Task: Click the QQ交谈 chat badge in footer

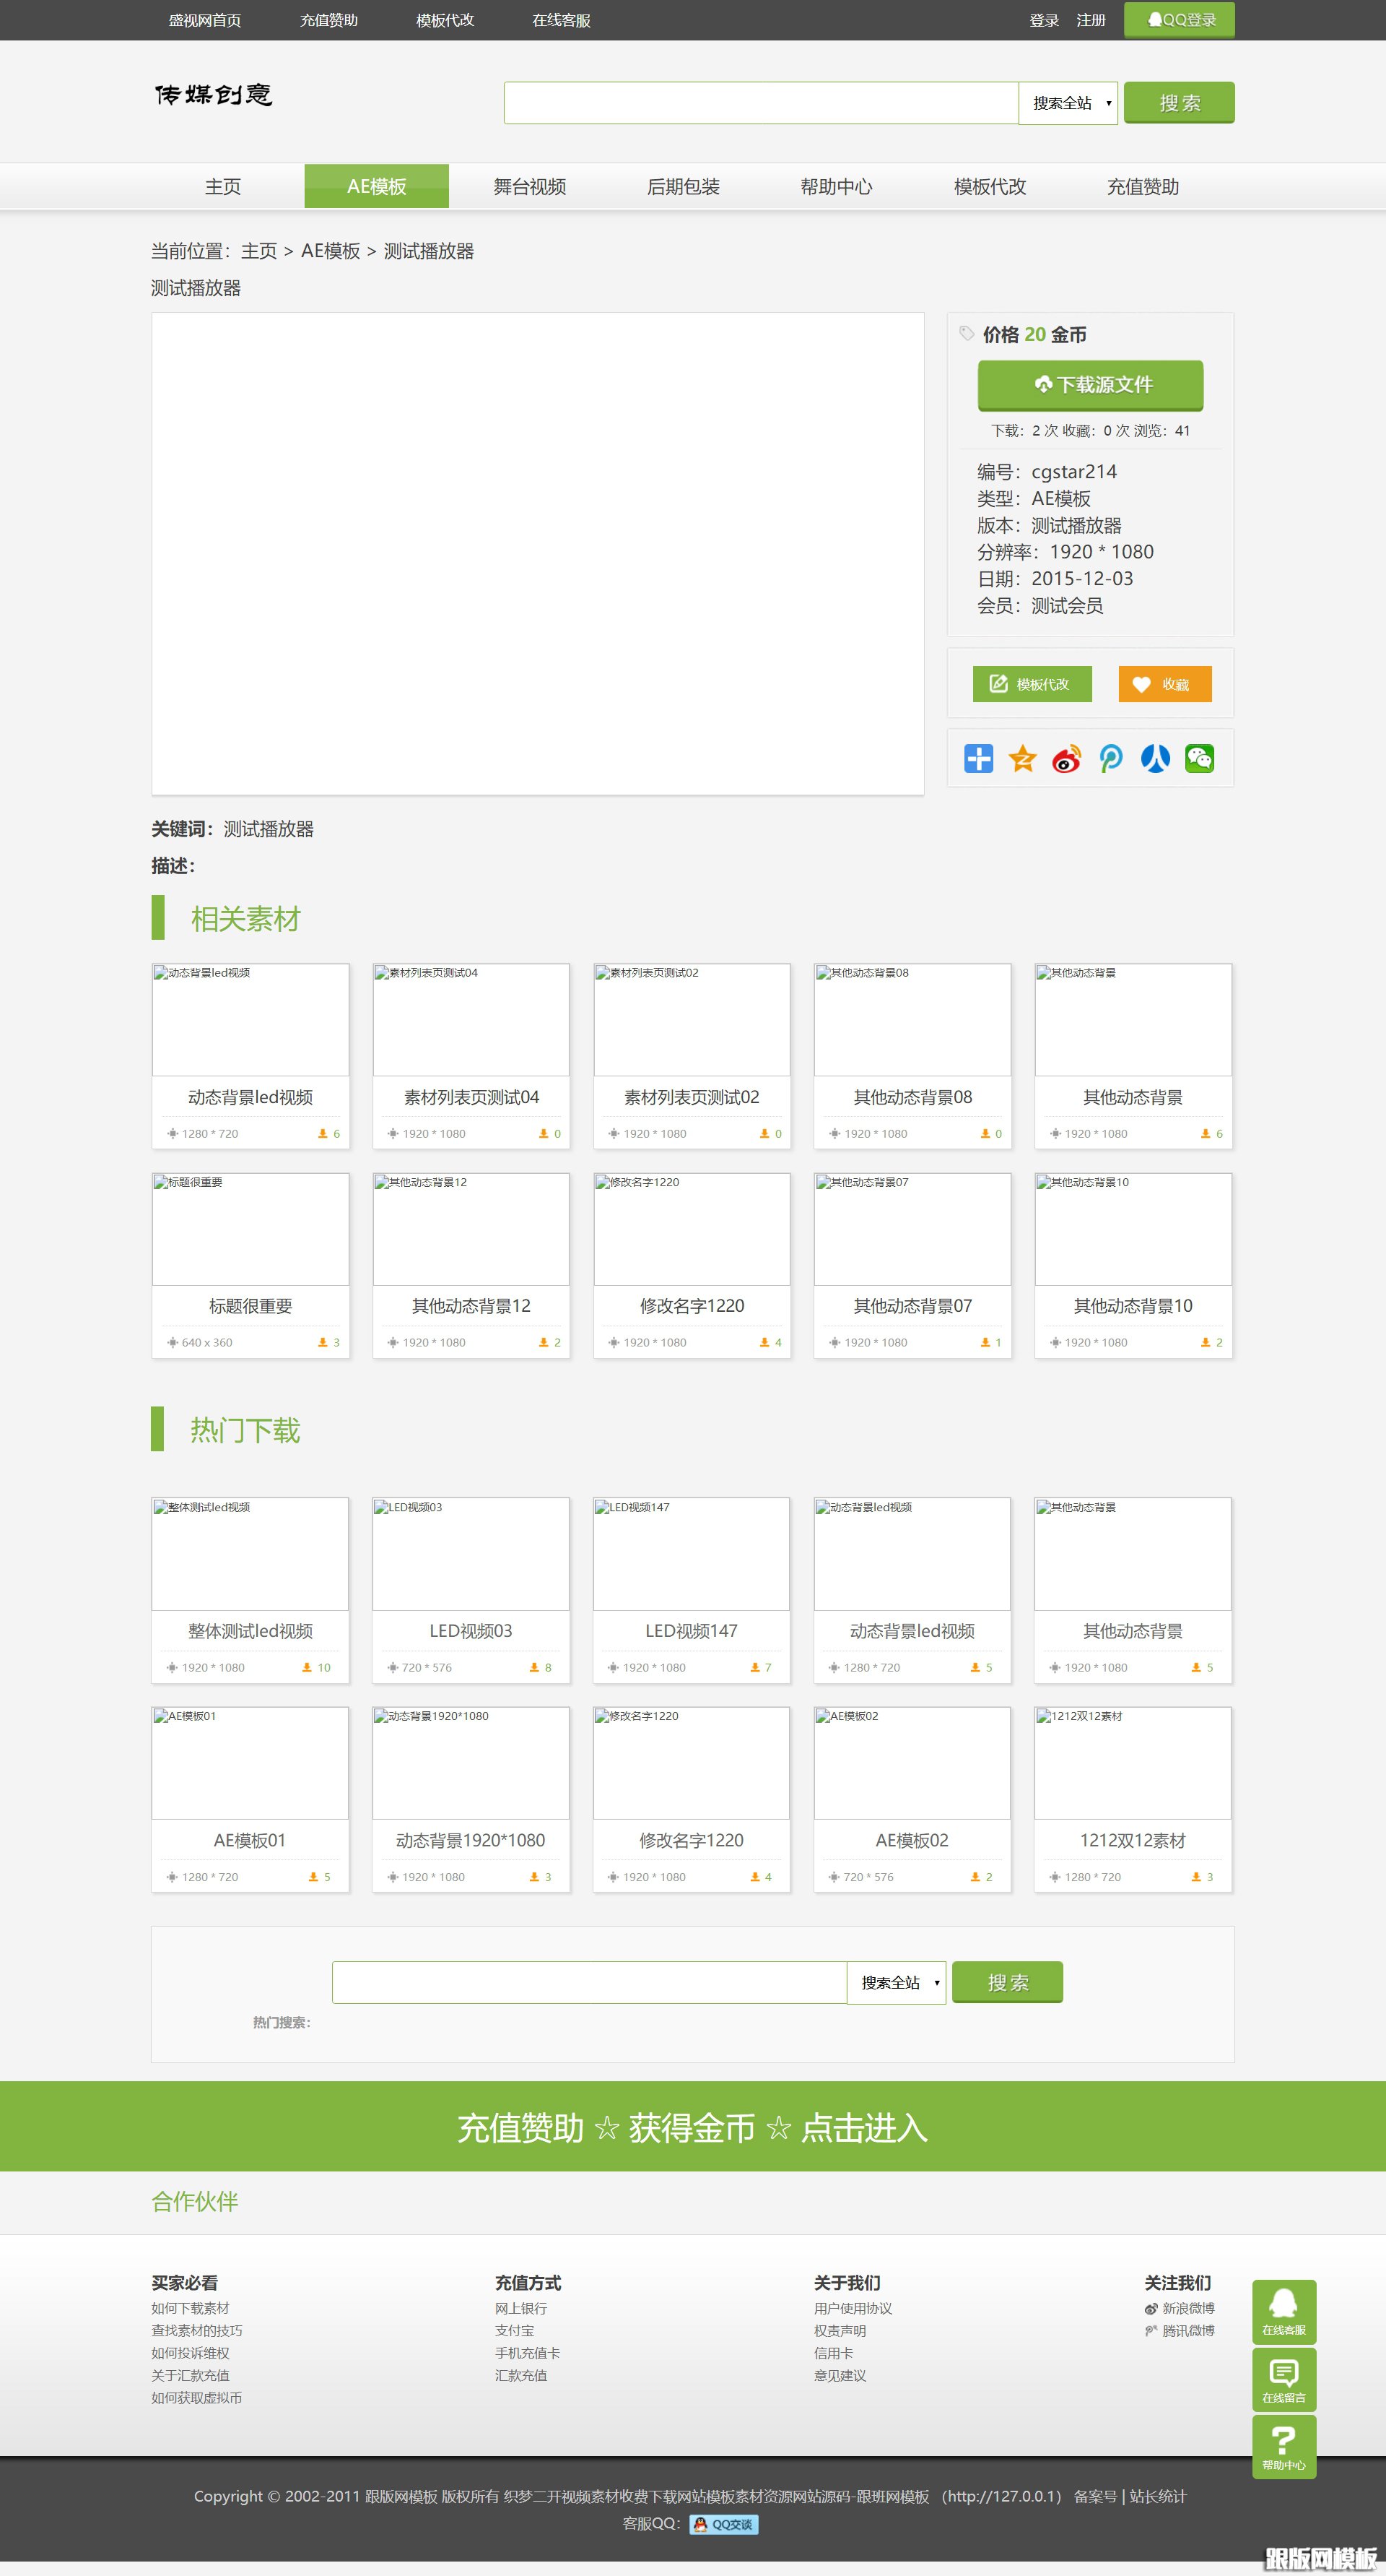Action: 723,2524
